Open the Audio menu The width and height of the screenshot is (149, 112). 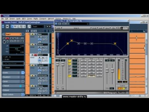pyautogui.click(x=18, y=19)
